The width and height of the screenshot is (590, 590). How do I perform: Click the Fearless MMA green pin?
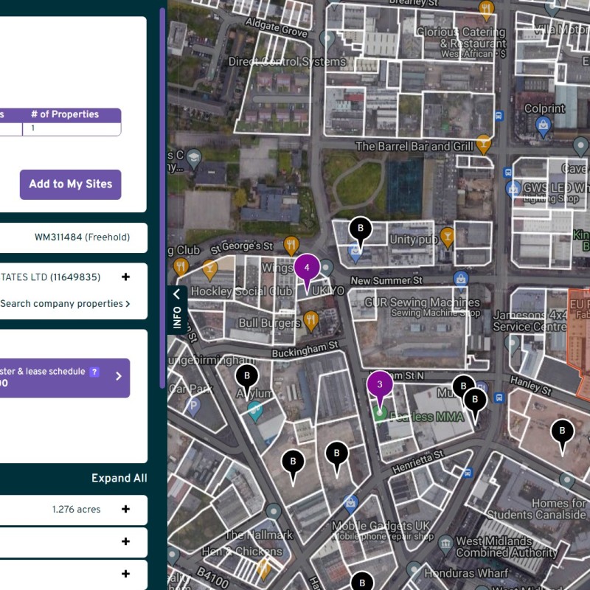381,414
